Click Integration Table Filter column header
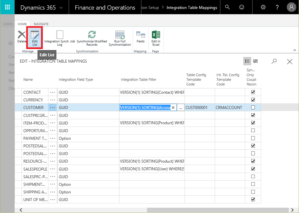Image resolution: width=299 pixels, height=213 pixels. [x=138, y=80]
